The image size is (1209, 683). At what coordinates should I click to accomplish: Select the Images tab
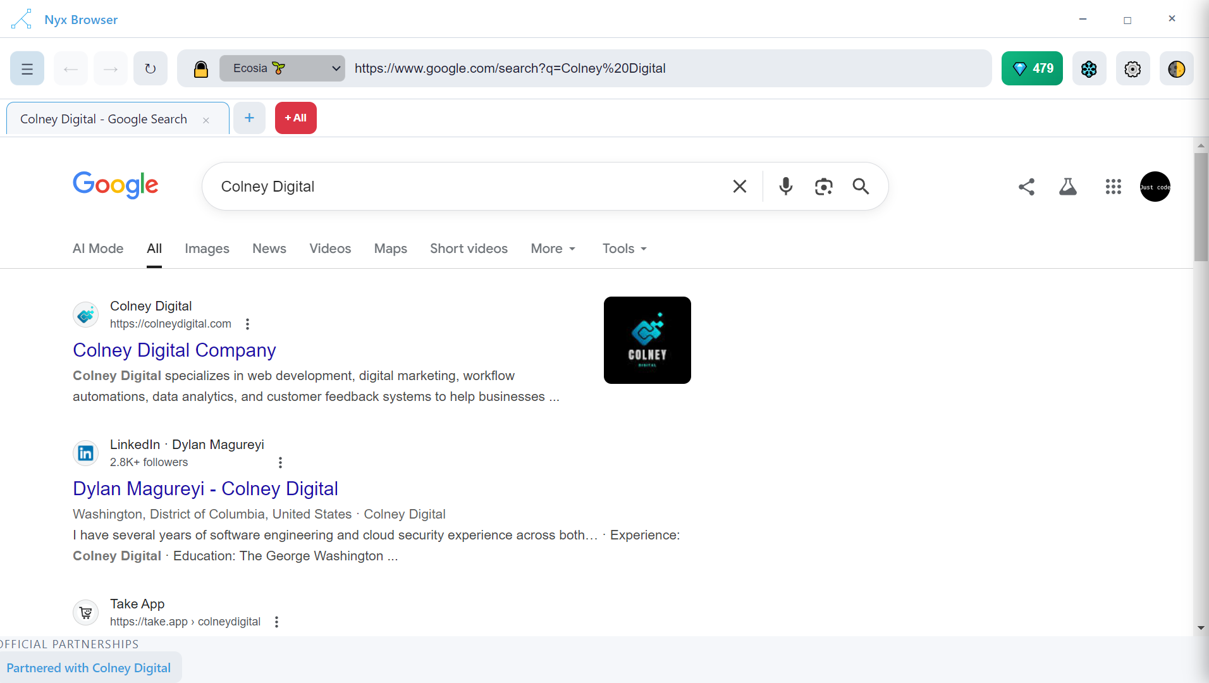coord(207,249)
